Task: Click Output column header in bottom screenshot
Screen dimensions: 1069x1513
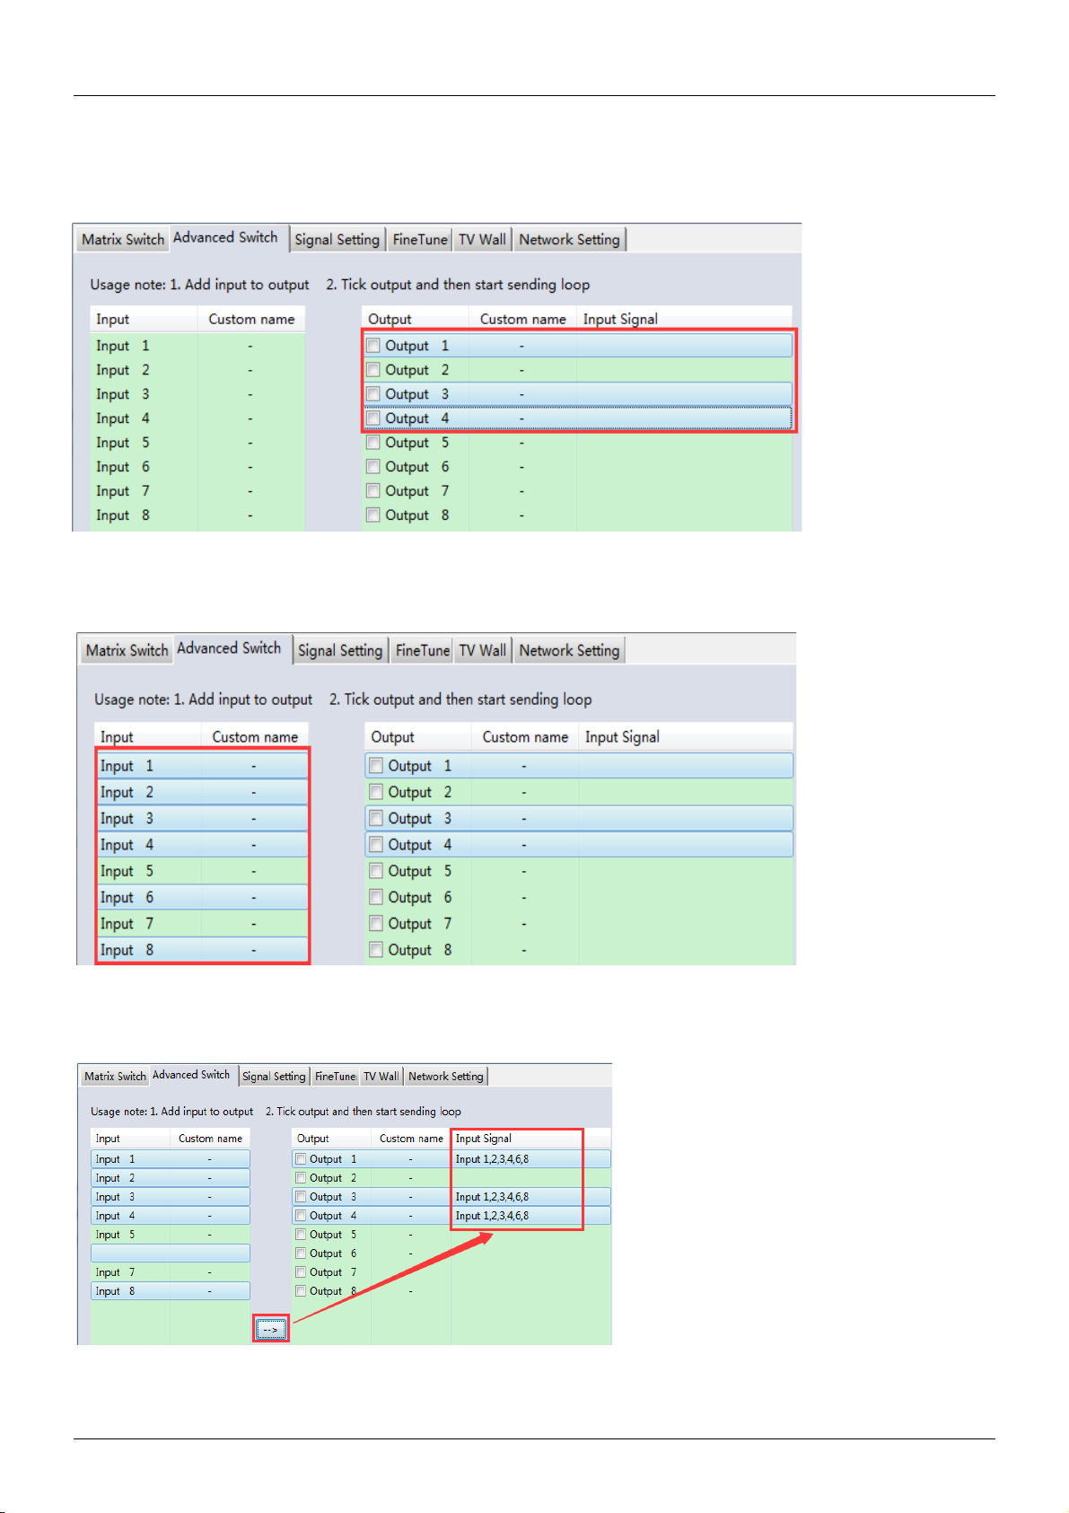Action: [x=331, y=1139]
